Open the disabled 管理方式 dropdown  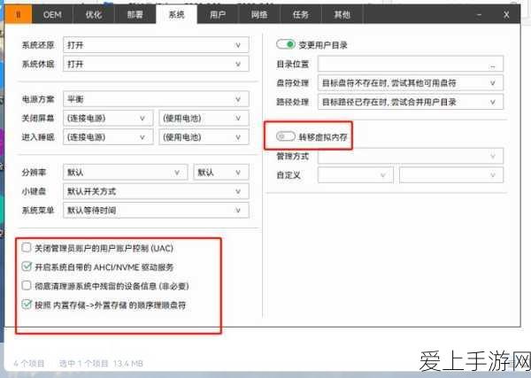pos(411,156)
